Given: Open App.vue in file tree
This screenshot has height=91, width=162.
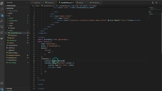Looking at the screenshot, I should tap(12, 38).
